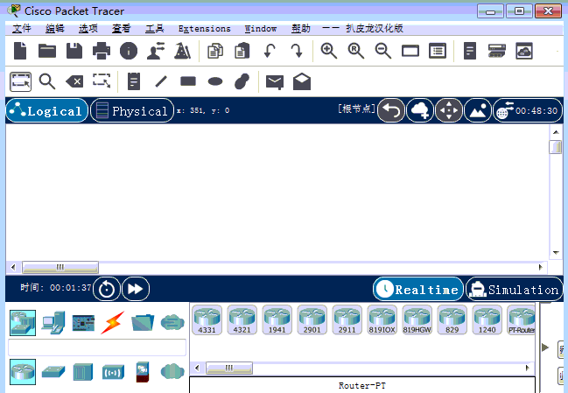This screenshot has height=393, width=568.
Task: Select the Network Devices category
Action: 23,323
